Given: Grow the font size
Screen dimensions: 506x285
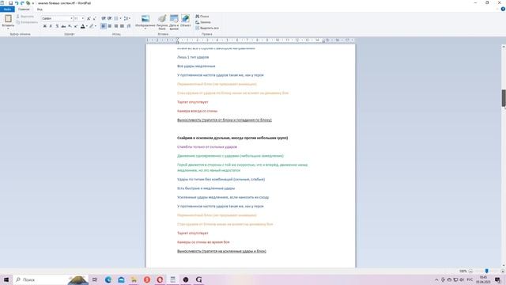Looking at the screenshot, I should click(x=89, y=18).
